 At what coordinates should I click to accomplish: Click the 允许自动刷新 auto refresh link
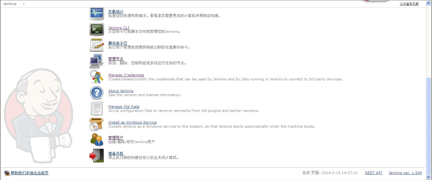(409, 4)
